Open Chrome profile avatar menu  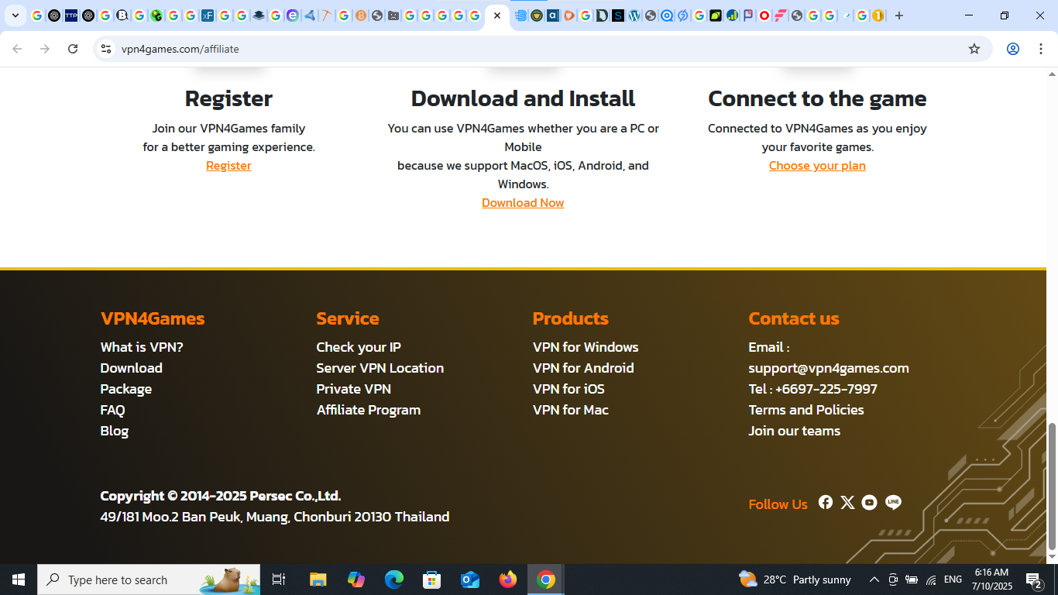(x=1012, y=49)
